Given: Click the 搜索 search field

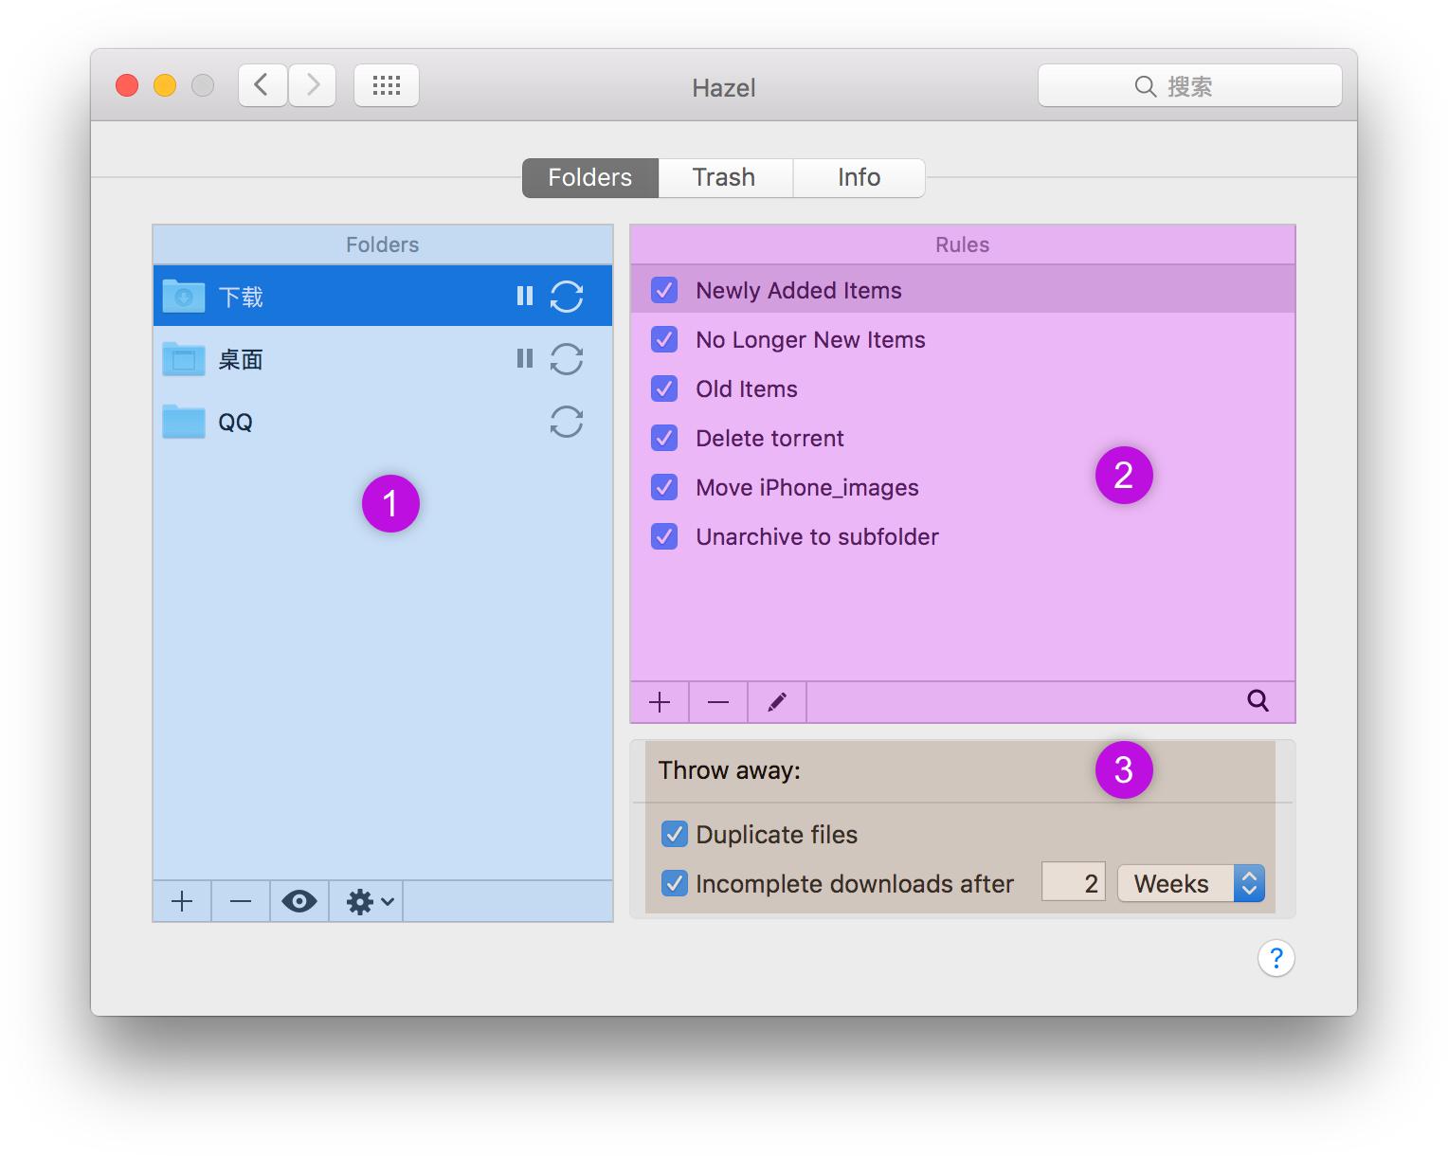Looking at the screenshot, I should [x=1190, y=85].
